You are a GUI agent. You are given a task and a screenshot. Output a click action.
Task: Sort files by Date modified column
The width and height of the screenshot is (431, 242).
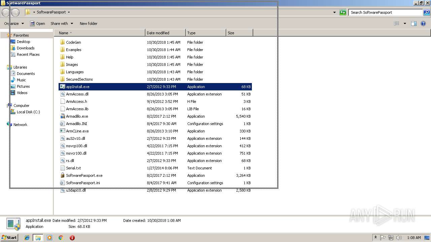pyautogui.click(x=165, y=33)
